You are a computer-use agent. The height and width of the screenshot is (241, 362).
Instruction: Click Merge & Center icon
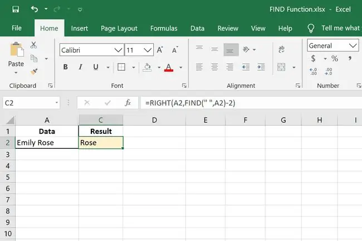[x=281, y=67]
